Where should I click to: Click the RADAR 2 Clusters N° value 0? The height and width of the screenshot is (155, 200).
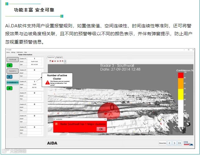click(34, 70)
